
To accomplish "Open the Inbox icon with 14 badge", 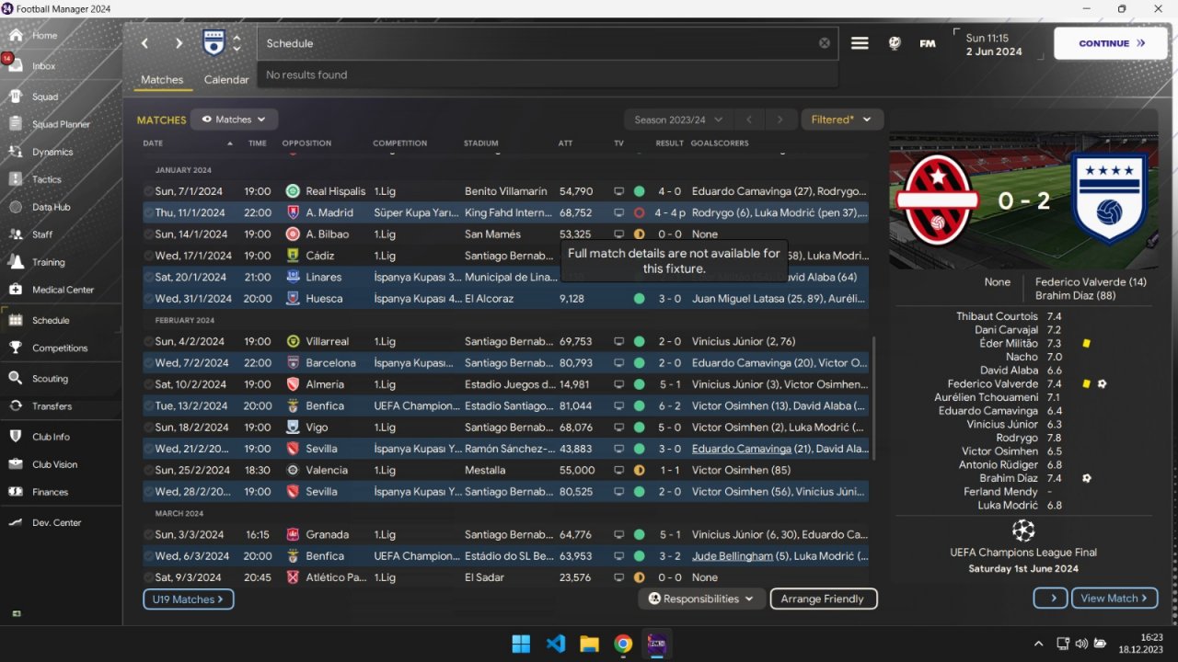I will click(x=16, y=66).
